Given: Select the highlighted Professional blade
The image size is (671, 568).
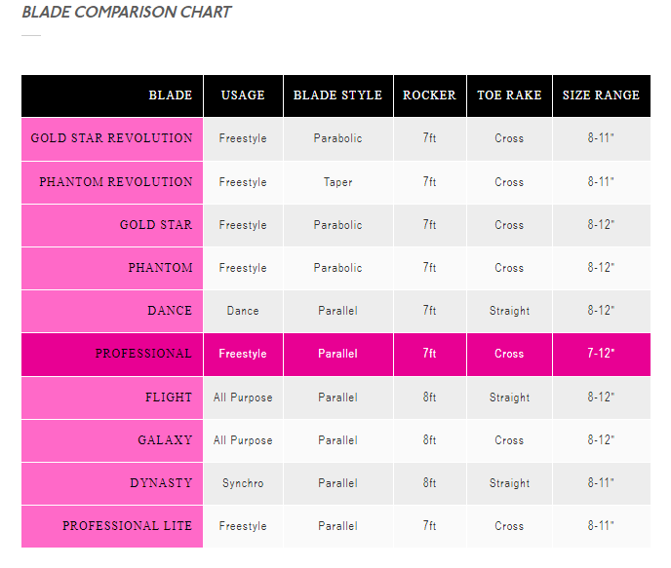Looking at the screenshot, I should click(143, 354).
